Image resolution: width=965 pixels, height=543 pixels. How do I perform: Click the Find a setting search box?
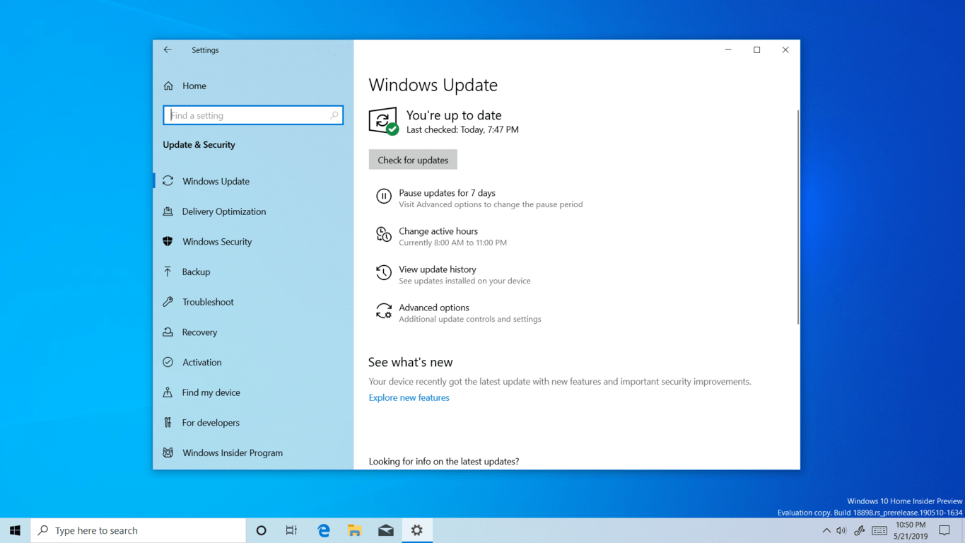(x=253, y=115)
